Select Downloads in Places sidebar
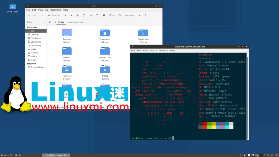 [36, 45]
